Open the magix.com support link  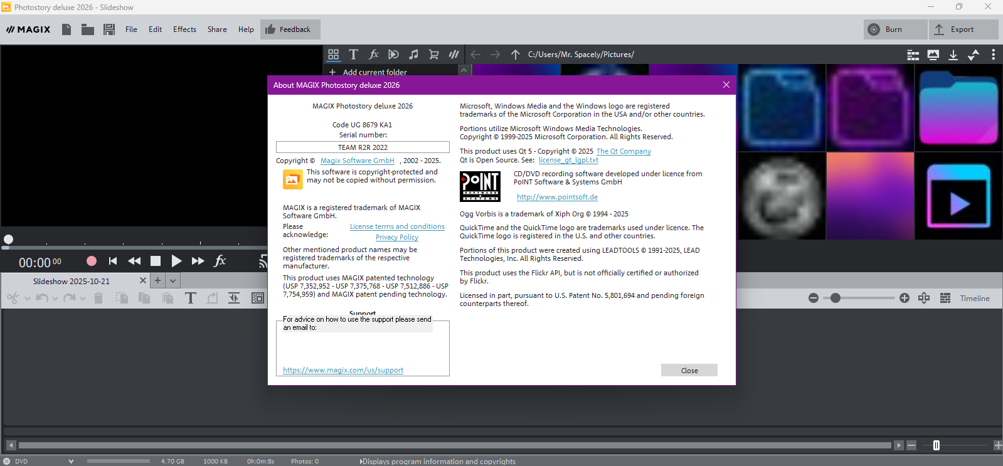click(343, 370)
